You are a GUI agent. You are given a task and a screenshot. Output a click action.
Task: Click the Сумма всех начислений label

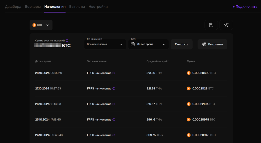click(50, 41)
